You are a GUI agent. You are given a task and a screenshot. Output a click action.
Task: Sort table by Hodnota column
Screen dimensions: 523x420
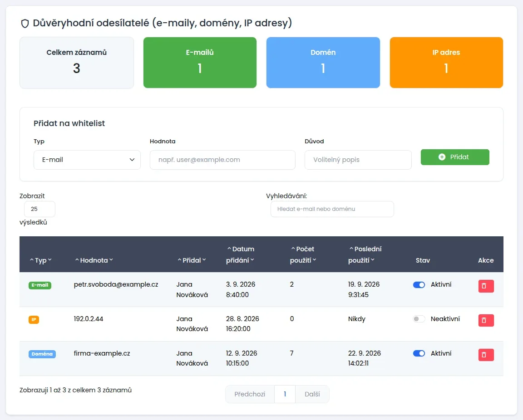pos(94,260)
